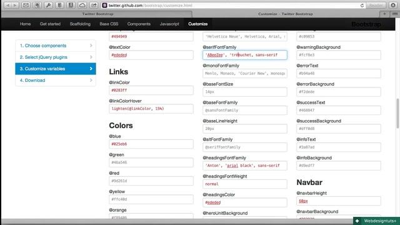Click the @serifFontFamily input field

point(245,55)
